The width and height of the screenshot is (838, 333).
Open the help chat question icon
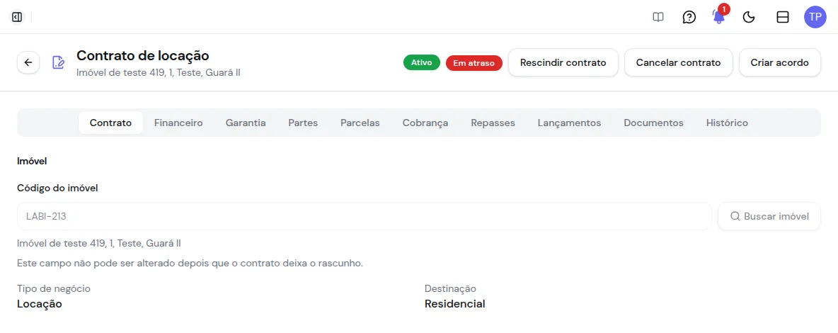pyautogui.click(x=689, y=17)
